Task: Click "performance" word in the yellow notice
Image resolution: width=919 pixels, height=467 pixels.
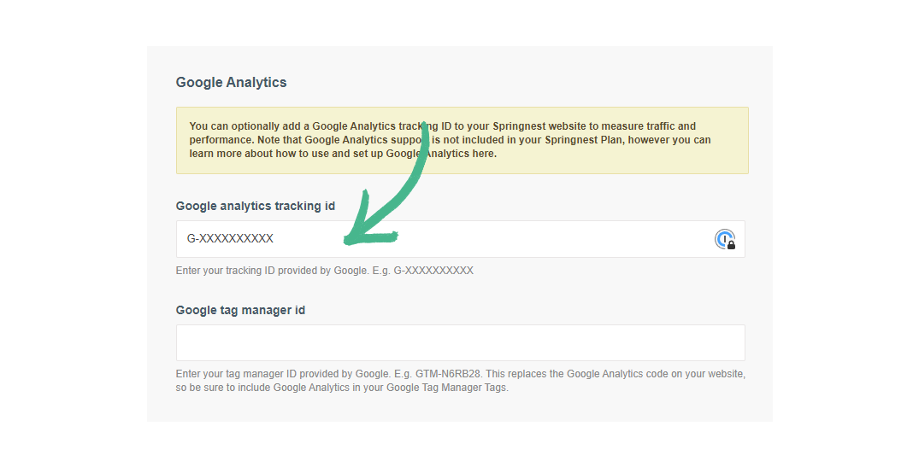Action: coord(221,140)
